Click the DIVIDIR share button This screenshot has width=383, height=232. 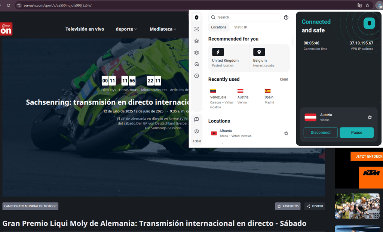click(315, 206)
